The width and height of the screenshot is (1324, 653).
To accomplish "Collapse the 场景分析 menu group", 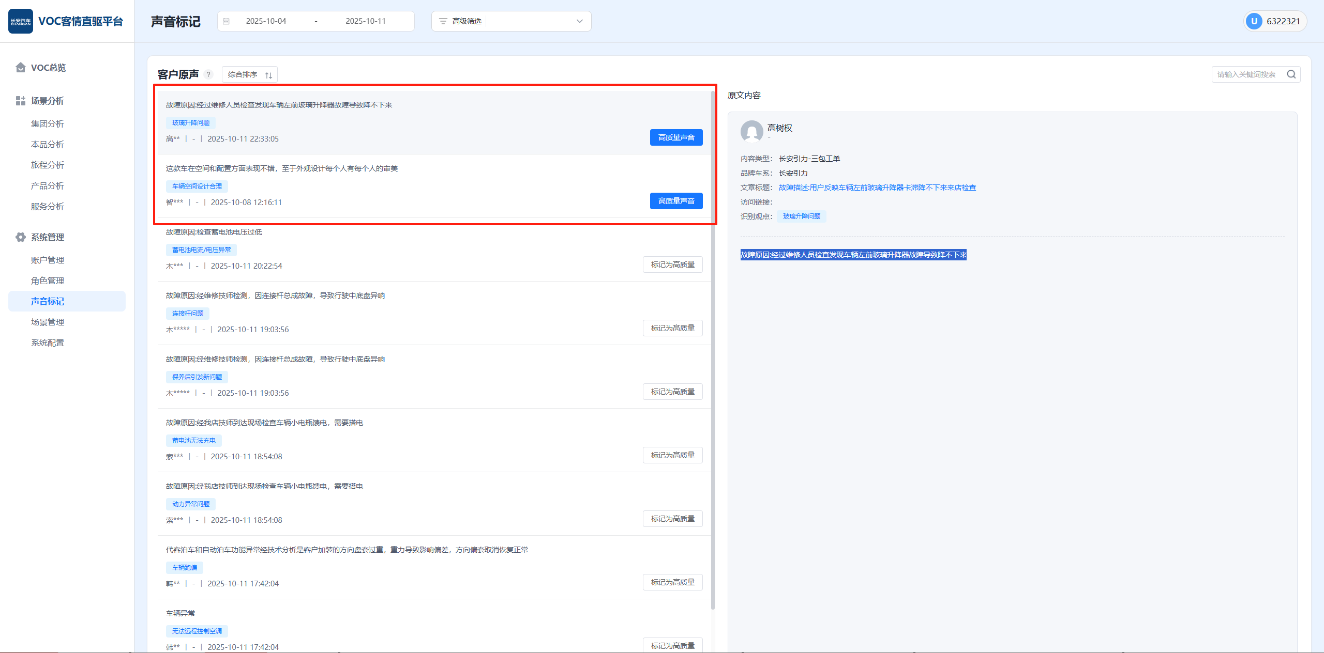I will tap(48, 101).
